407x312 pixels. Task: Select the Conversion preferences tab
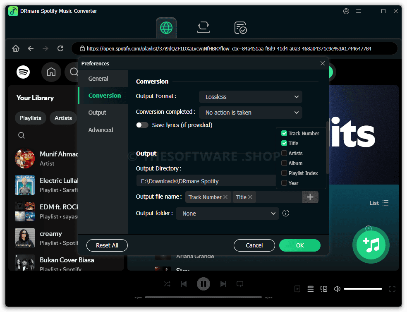coord(103,96)
